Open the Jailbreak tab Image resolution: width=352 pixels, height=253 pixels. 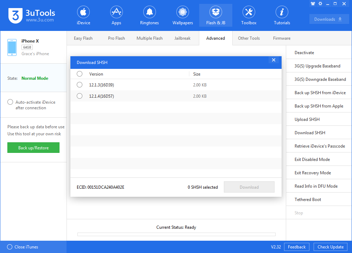(182, 38)
